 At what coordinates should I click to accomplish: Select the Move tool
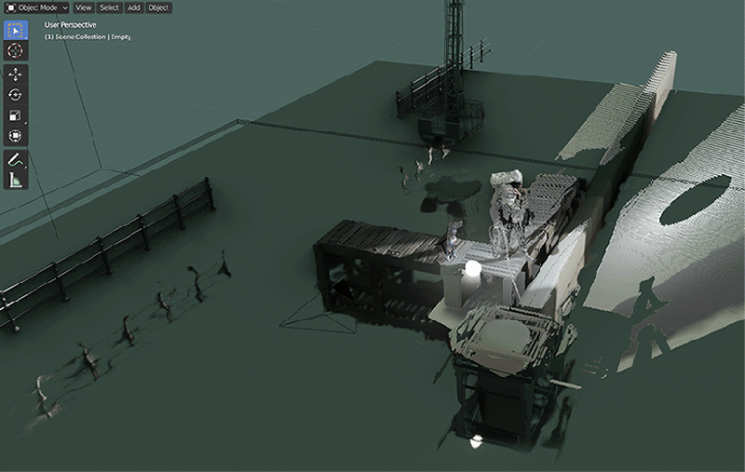pyautogui.click(x=16, y=74)
